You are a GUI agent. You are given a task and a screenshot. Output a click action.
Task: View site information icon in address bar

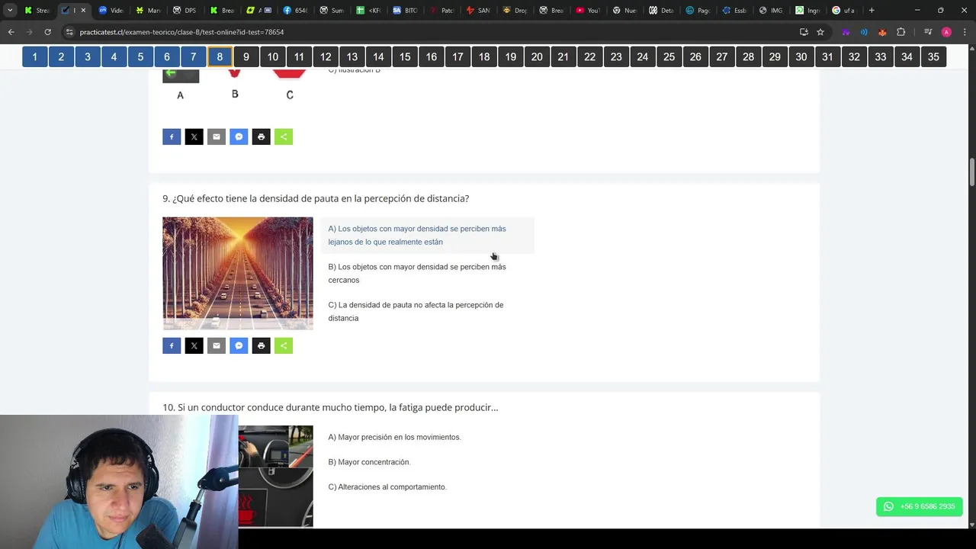70,32
